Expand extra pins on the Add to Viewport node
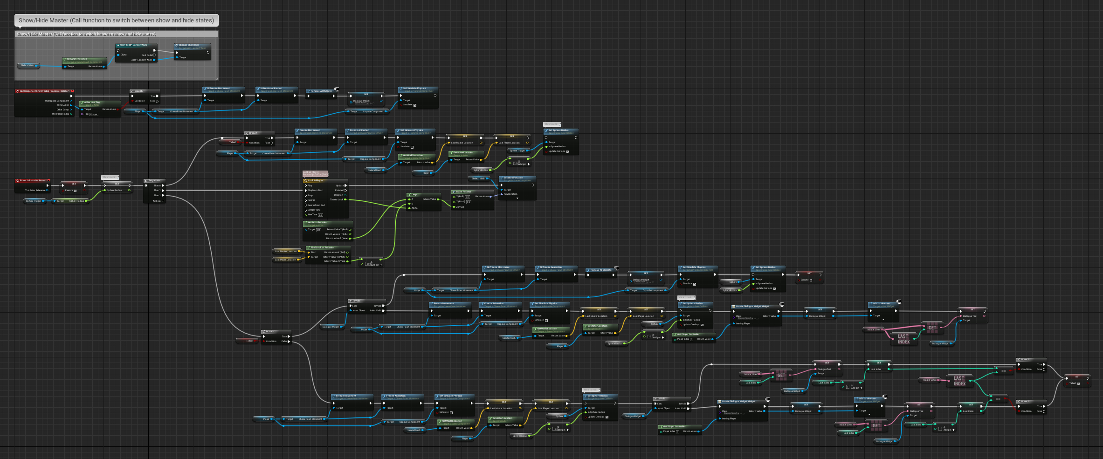 883,320
